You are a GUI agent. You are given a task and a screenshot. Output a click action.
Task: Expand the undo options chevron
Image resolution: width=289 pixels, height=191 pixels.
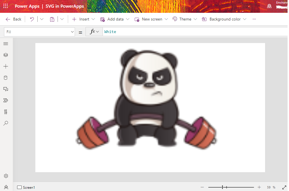click(42, 19)
